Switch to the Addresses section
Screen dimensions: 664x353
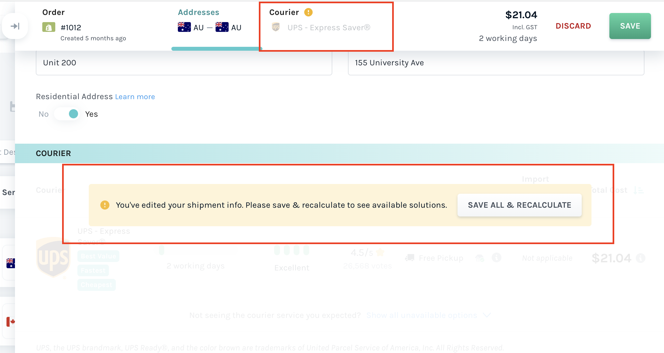[198, 12]
